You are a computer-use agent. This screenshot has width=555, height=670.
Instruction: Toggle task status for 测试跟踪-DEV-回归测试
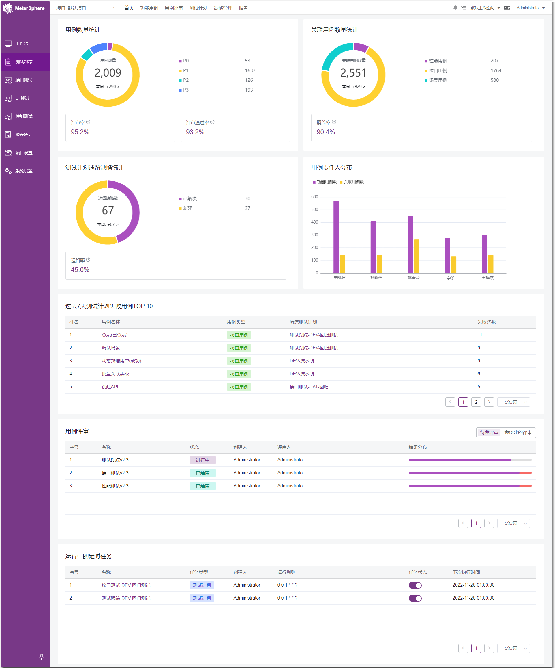415,598
